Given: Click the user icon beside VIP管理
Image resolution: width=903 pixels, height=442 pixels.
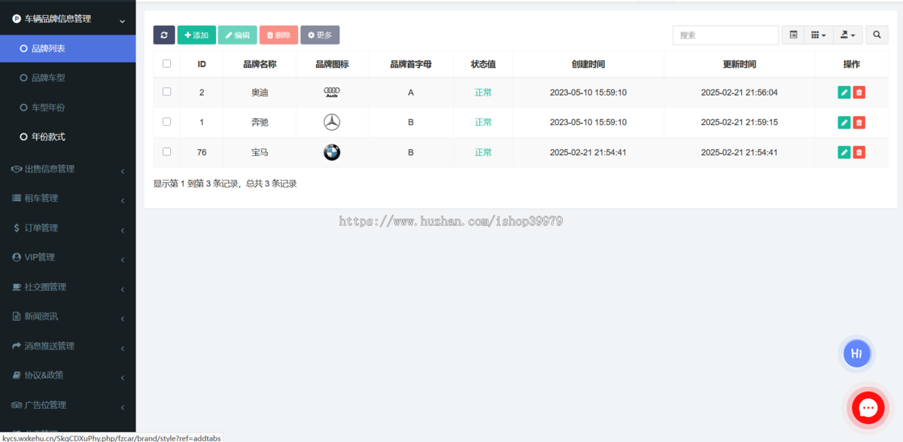Looking at the screenshot, I should [x=17, y=257].
